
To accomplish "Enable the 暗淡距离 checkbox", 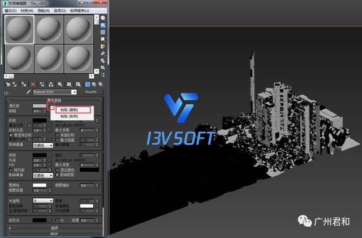I will (57, 140).
